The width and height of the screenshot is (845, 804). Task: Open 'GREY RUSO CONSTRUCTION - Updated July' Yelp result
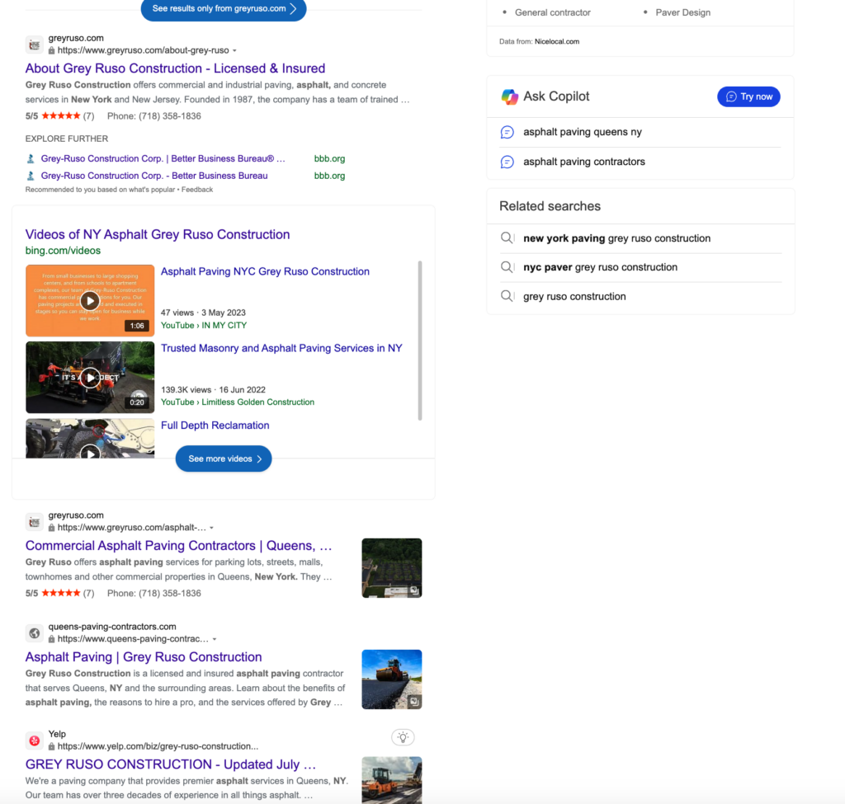170,764
